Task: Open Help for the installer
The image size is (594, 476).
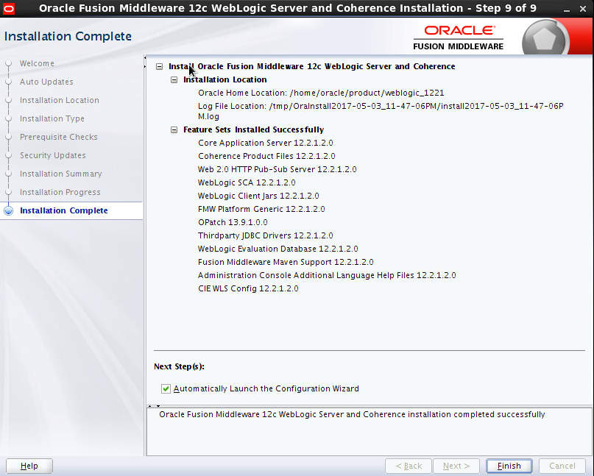Action: click(29, 466)
